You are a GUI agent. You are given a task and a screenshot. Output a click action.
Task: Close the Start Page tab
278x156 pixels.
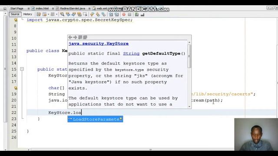point(29,9)
